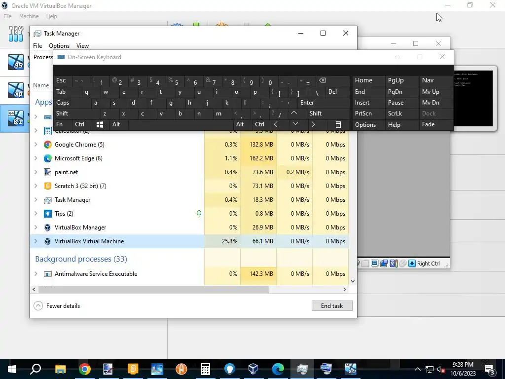Open the notification center icon

490,369
